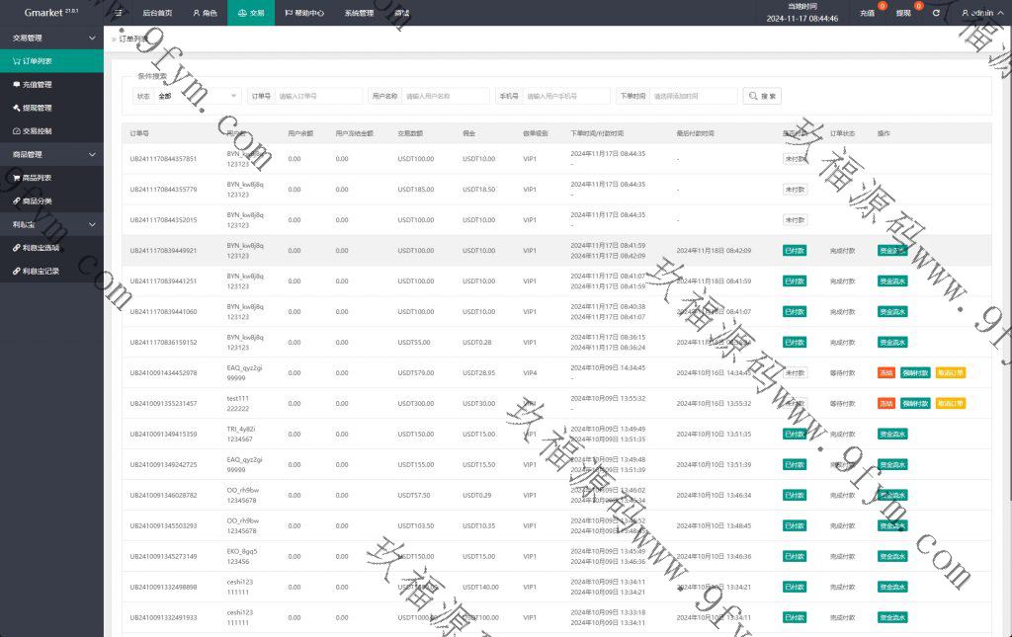The height and width of the screenshot is (637, 1012).
Task: Click the refresh icon in top bar
Action: pyautogui.click(x=936, y=13)
